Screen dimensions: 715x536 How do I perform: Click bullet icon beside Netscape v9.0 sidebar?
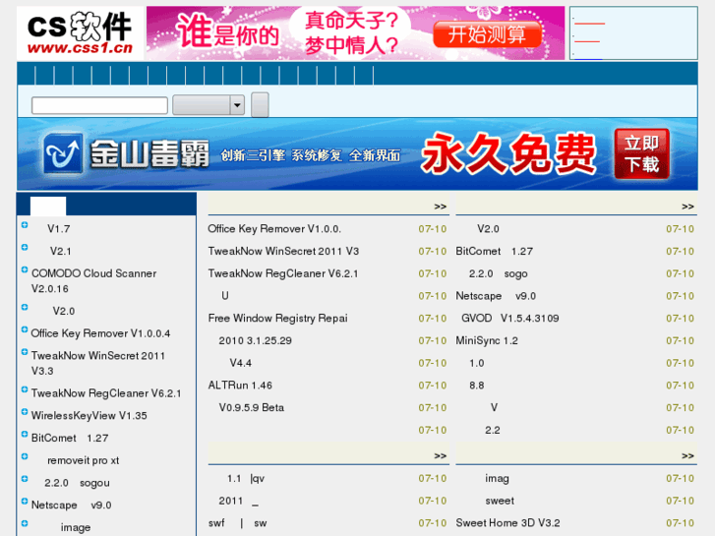pos(25,501)
